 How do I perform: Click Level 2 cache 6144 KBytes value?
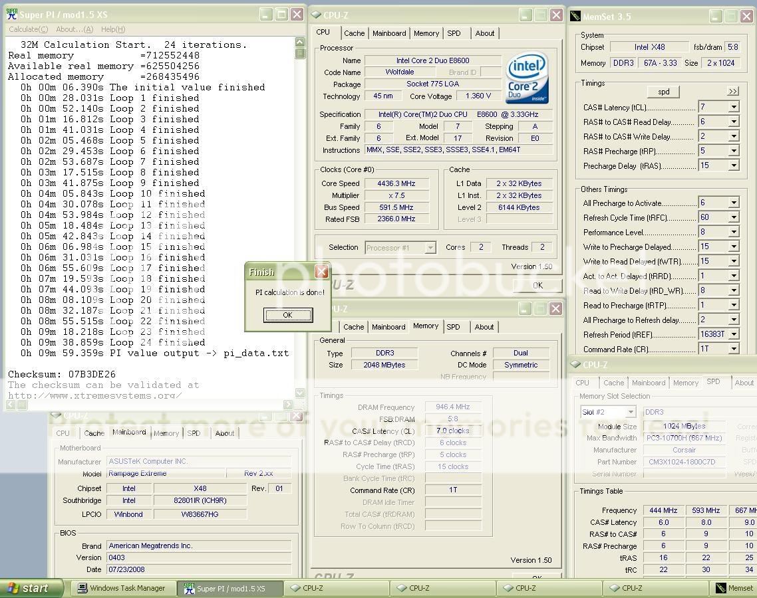point(518,207)
